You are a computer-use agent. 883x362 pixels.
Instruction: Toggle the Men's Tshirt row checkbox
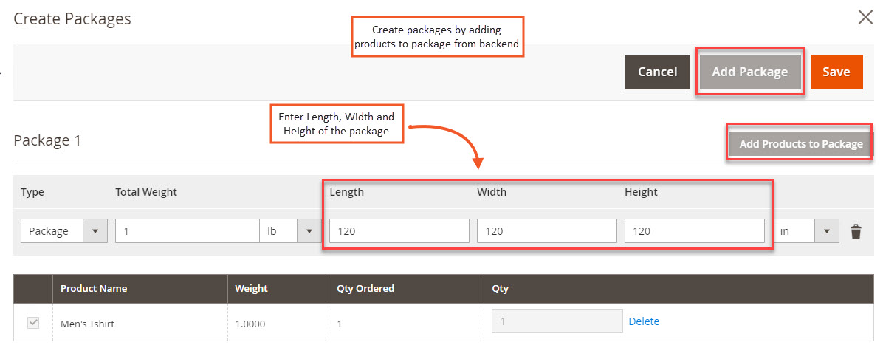coord(33,323)
